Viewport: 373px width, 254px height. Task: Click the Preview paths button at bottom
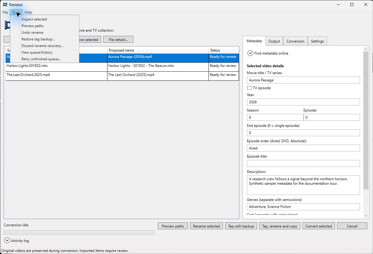point(173,226)
